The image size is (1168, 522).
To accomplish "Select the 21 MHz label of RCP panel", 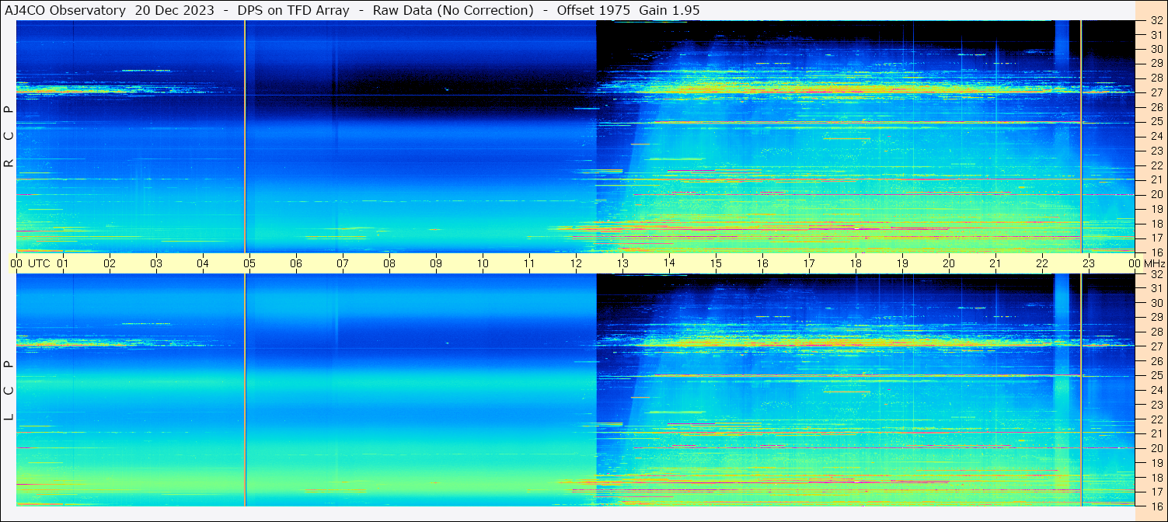I will [1156, 179].
